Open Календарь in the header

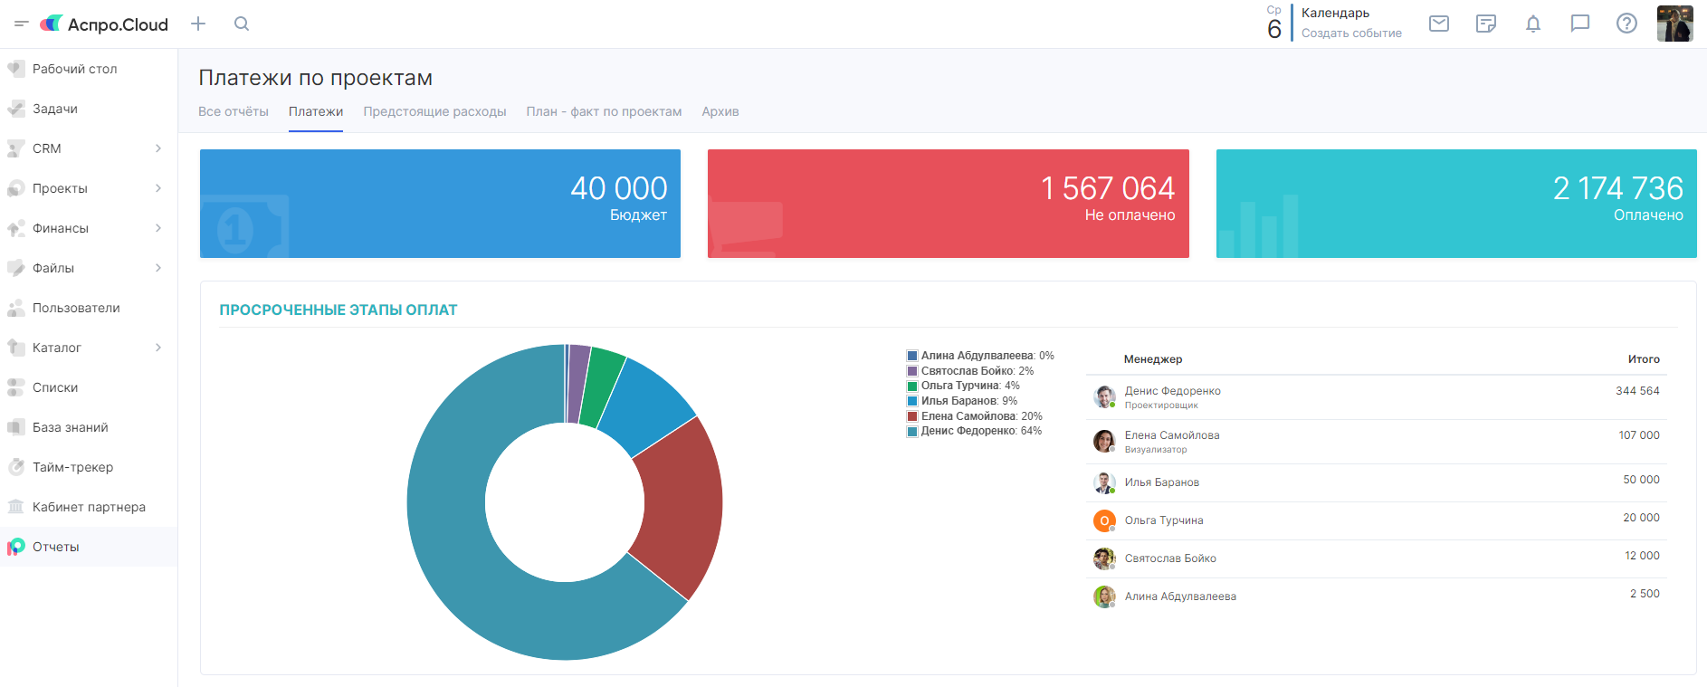[x=1335, y=14]
